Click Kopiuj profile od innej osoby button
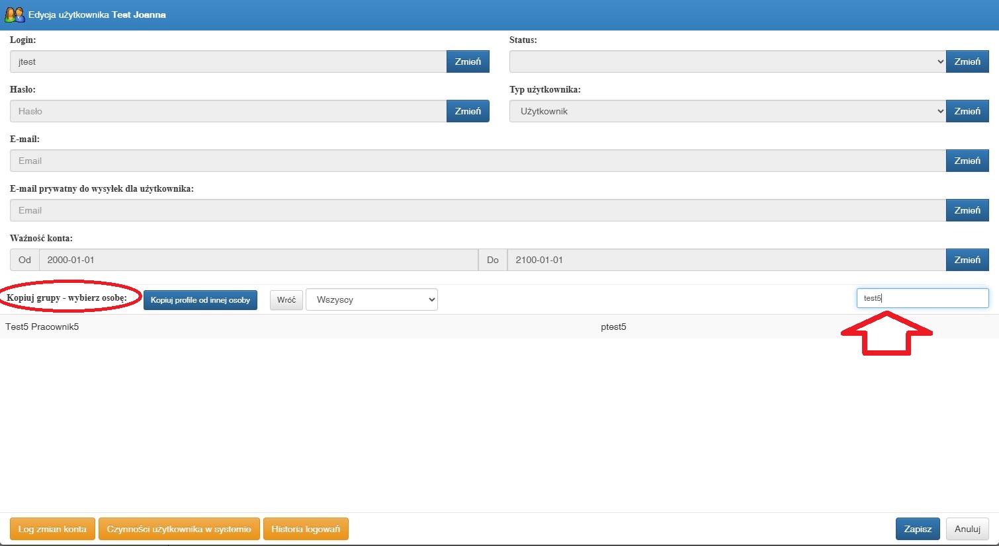The height and width of the screenshot is (546, 999). click(200, 299)
